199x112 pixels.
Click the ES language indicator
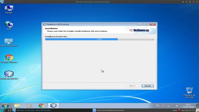point(158,105)
